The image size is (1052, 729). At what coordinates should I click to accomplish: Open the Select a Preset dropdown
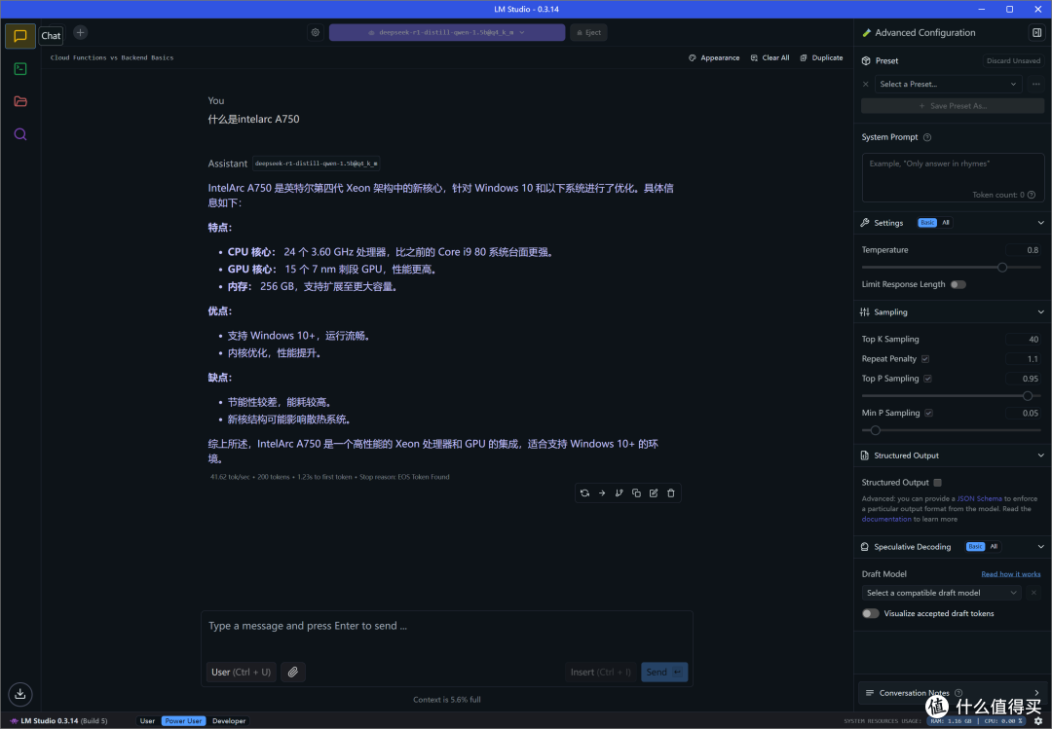[x=948, y=84]
